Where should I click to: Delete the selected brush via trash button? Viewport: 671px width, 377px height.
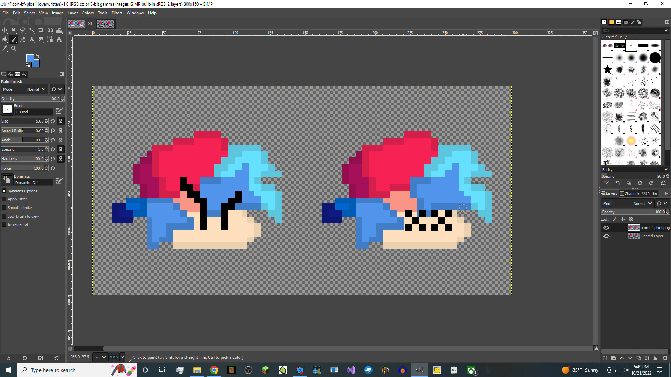(x=640, y=183)
